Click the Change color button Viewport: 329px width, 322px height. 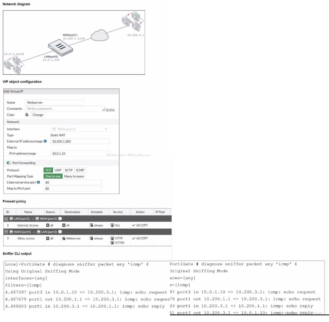[38, 115]
